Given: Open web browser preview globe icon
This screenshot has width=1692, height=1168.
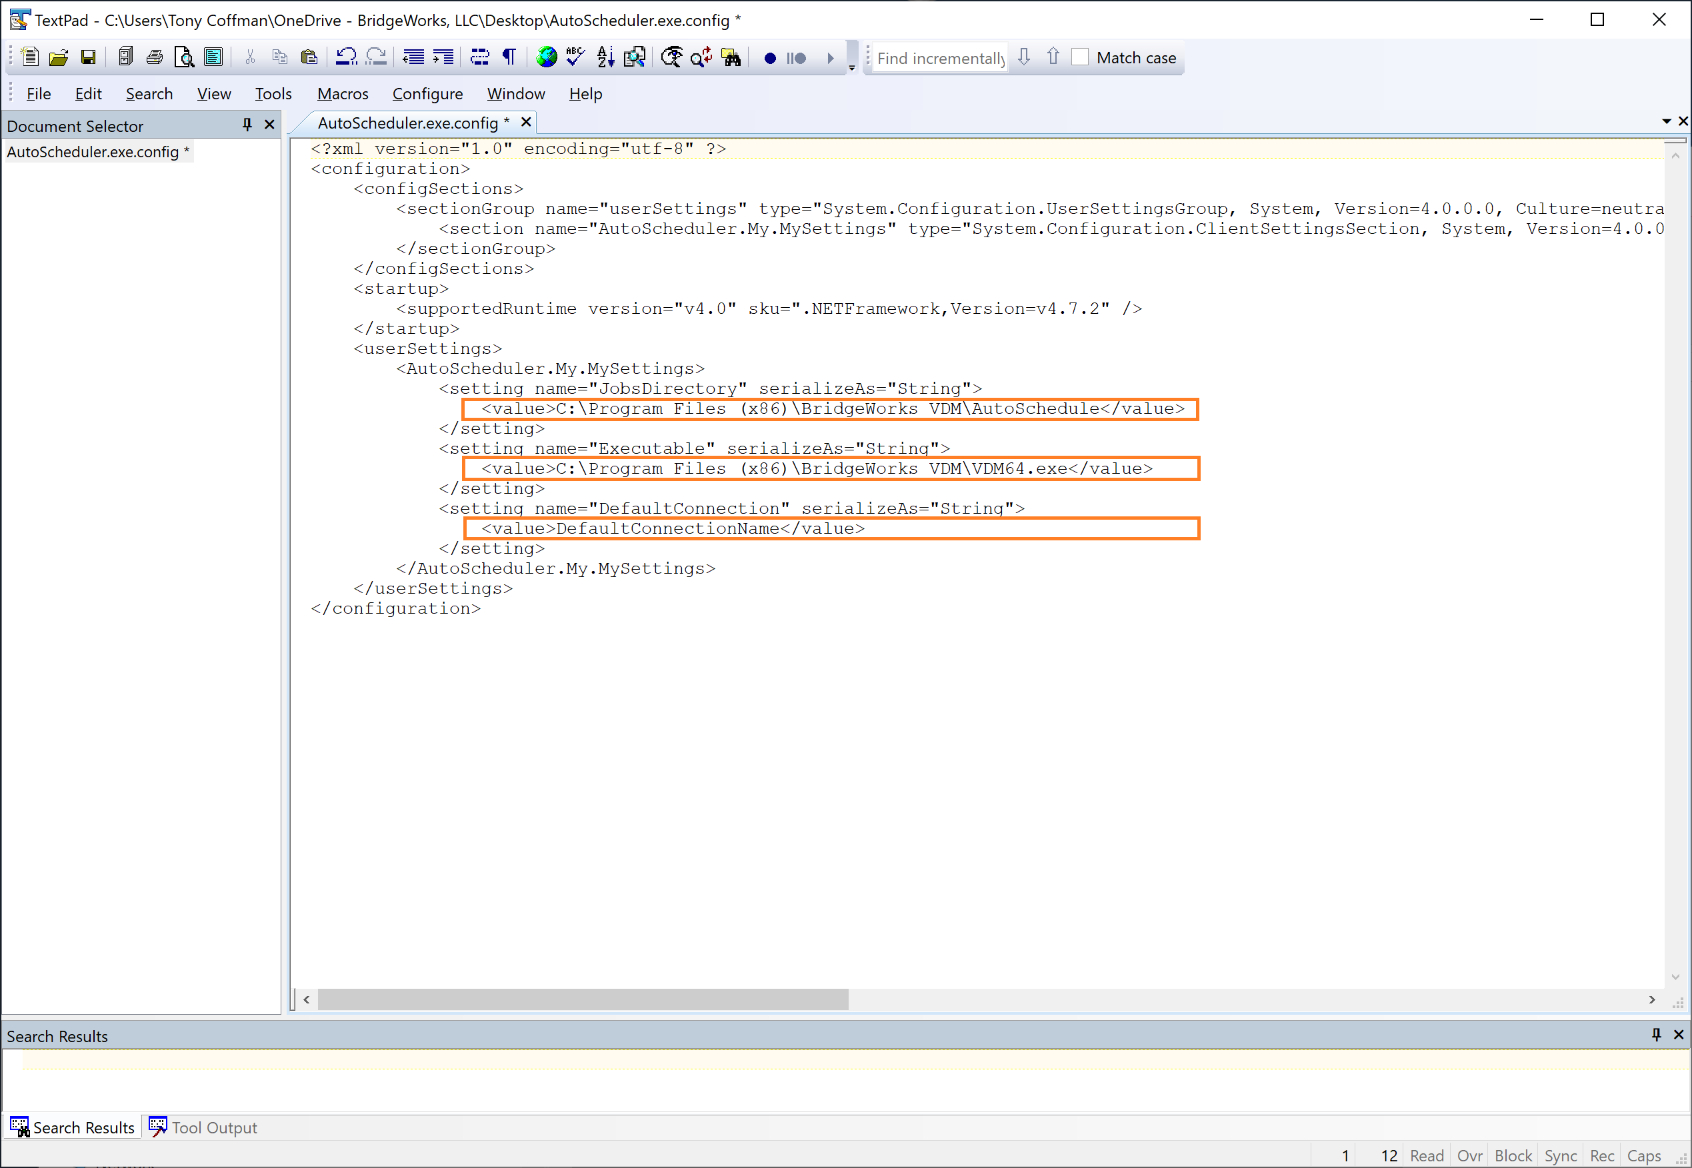Looking at the screenshot, I should (546, 57).
